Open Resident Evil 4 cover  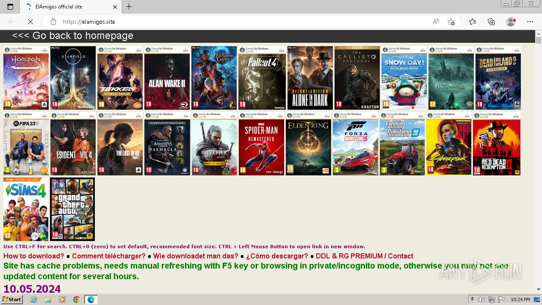[x=73, y=144]
